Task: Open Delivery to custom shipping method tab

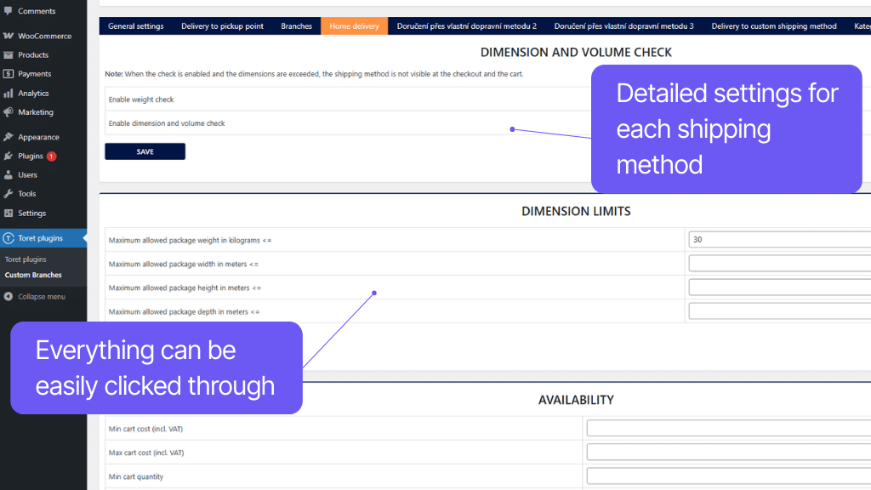Action: click(x=774, y=26)
